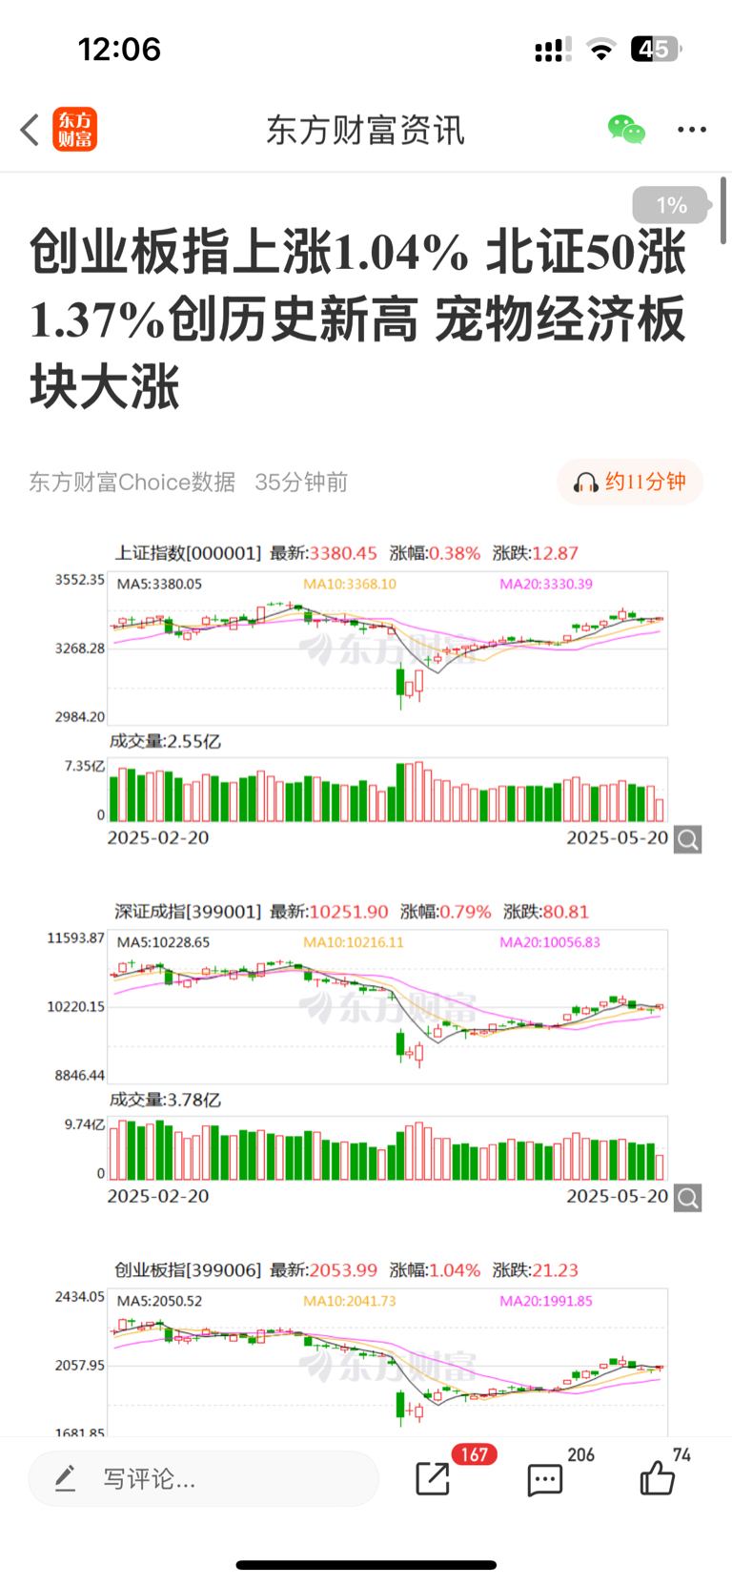Tap 上证指数[000001] chart title
Screen dimensions: 732x1586
pos(188,553)
